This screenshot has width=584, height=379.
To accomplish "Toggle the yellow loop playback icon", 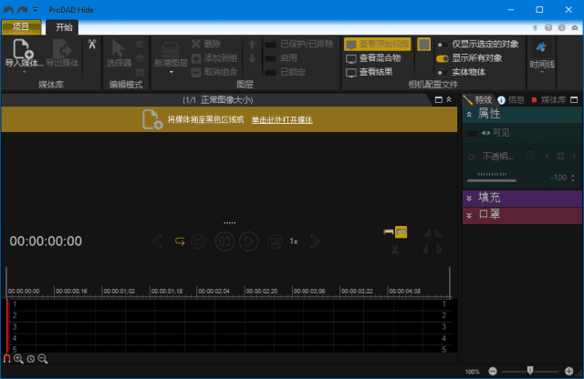I will 180,241.
